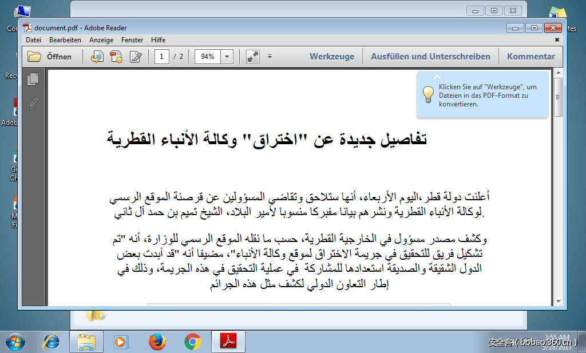Toggle the Kommentar pane

coord(531,56)
